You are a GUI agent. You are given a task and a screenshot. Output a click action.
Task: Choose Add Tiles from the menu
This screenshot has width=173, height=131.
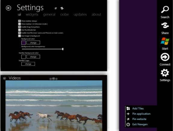(138, 109)
